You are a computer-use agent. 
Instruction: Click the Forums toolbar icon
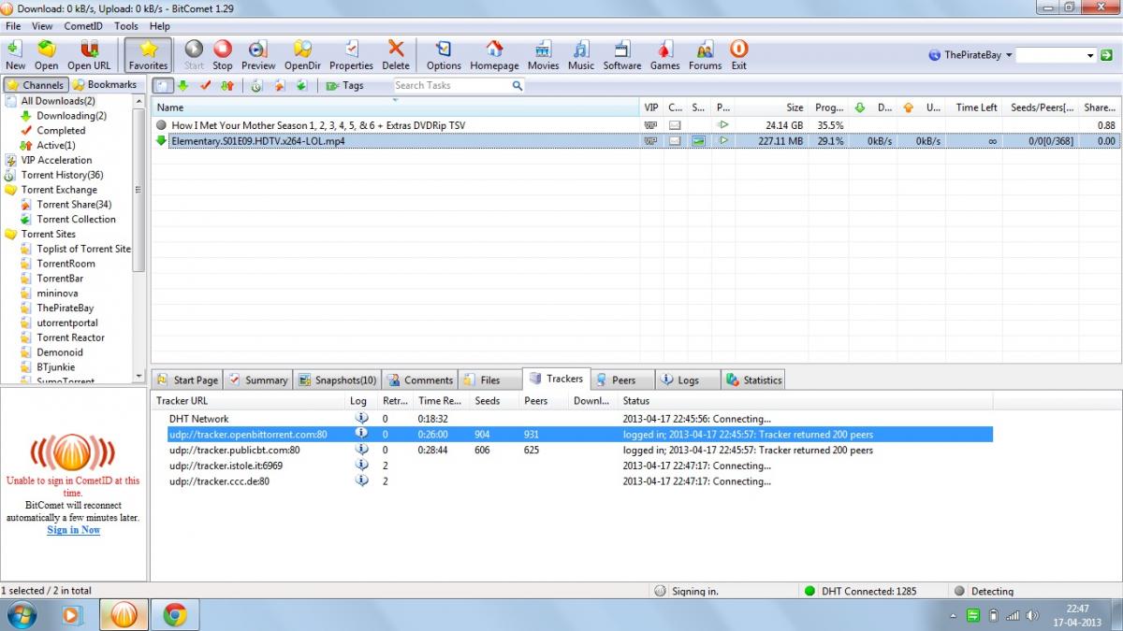(705, 54)
